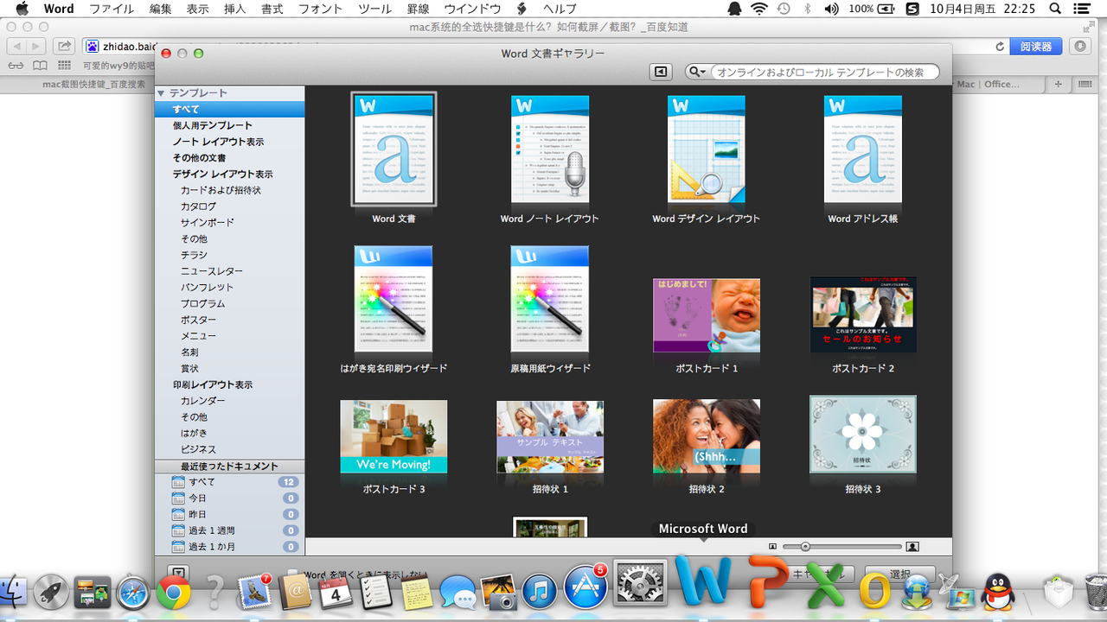Choose the Word ノート レイアウト template
The width and height of the screenshot is (1107, 622).
pos(550,149)
